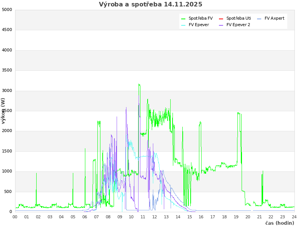Toggle the "Spotřeba FV" legend label
This screenshot has height=227, width=302.
tap(200, 18)
